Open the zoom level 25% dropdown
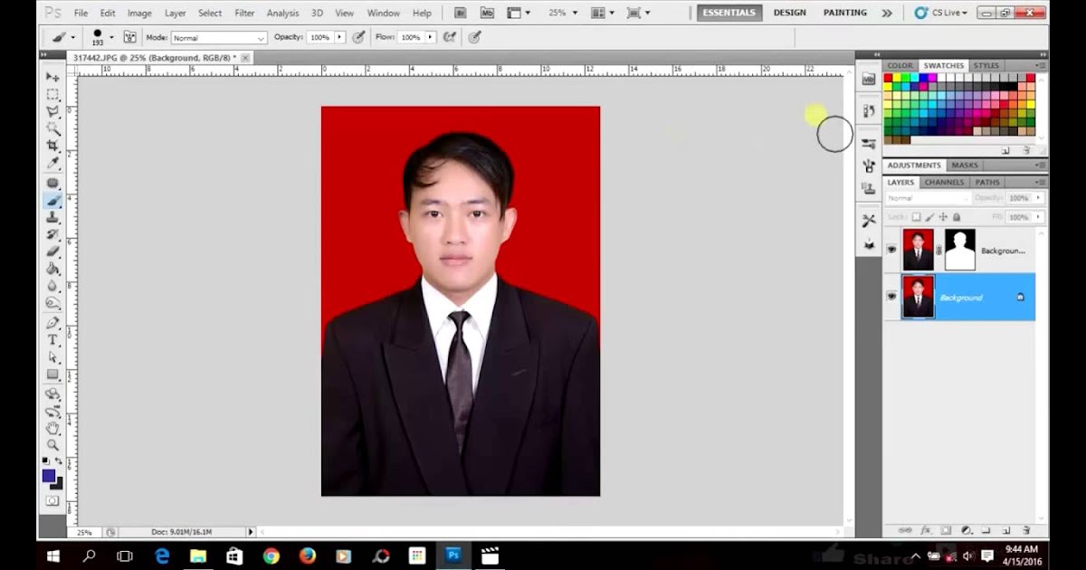 [562, 13]
